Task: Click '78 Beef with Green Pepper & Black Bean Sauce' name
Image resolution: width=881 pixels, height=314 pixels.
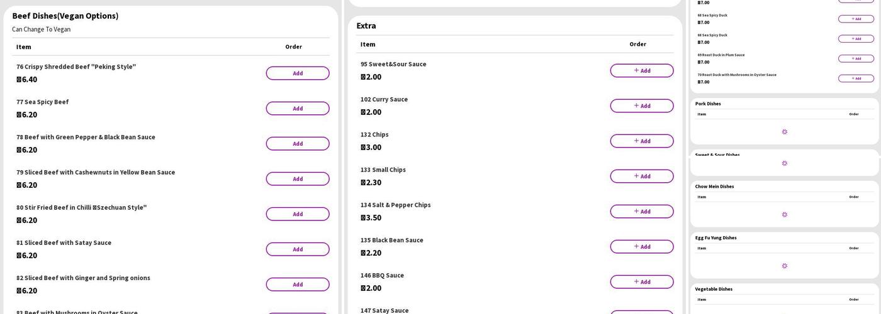Action: (86, 137)
